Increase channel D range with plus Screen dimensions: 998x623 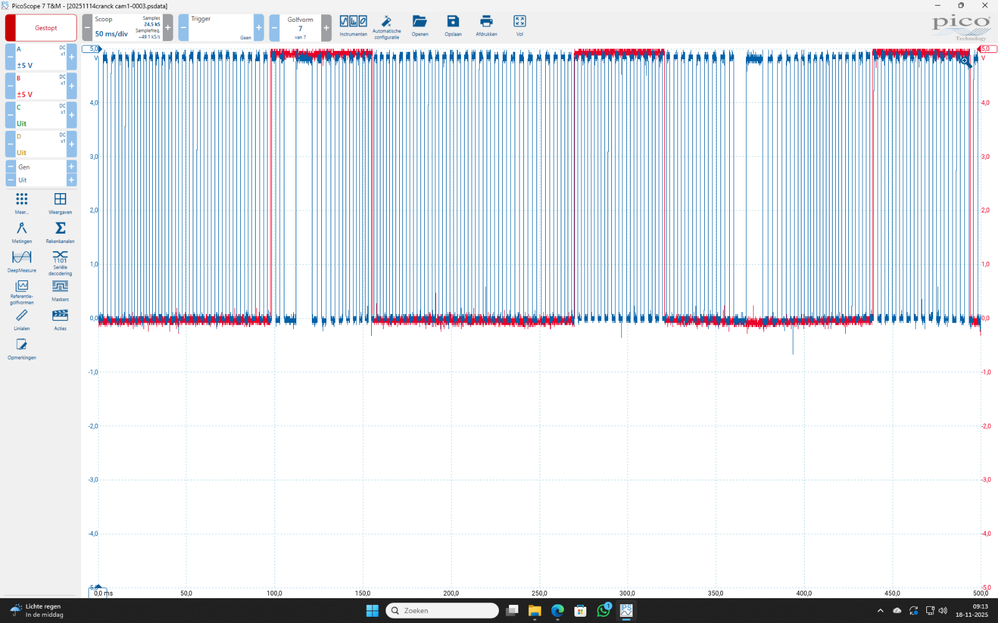coord(72,145)
